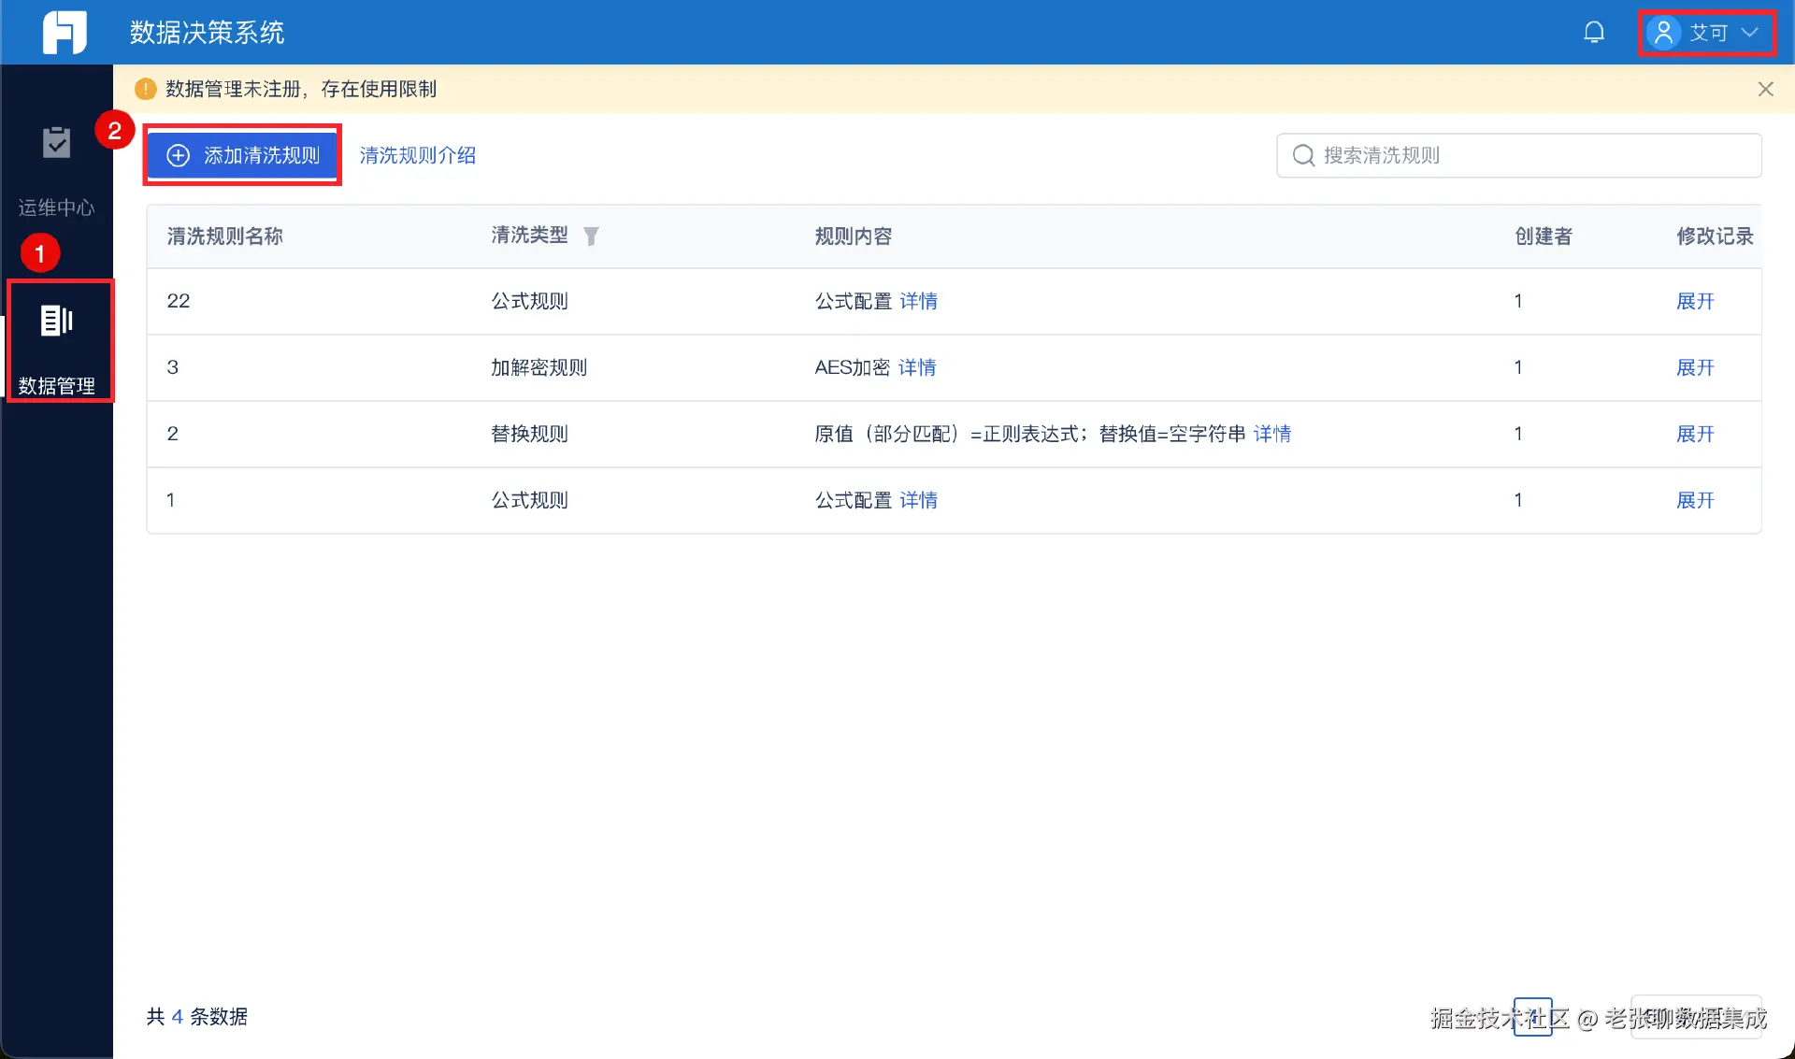Expand modification record for rule 22
1795x1059 pixels.
(1695, 301)
